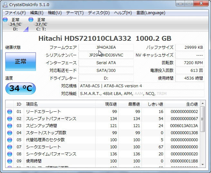
Task: Open the テーマ(T) menu
Action: [75, 13]
